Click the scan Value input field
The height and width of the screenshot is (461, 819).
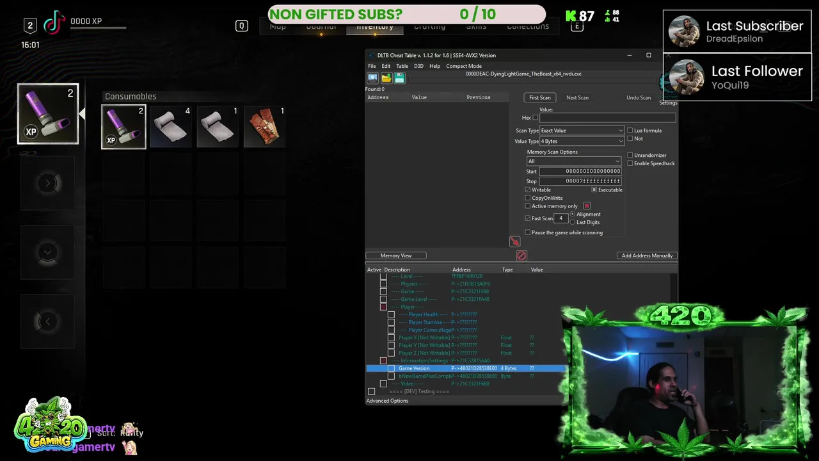click(x=607, y=118)
